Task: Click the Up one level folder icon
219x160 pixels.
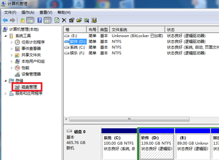Action: pos(22,20)
